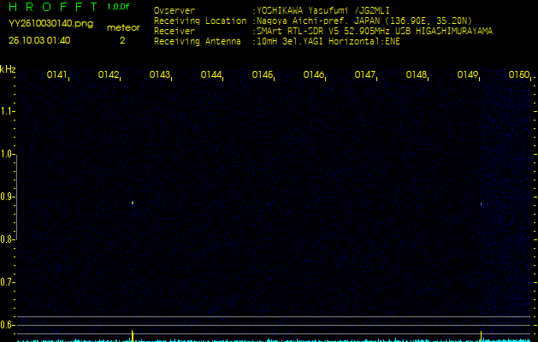Click time marker 0146

pos(314,74)
